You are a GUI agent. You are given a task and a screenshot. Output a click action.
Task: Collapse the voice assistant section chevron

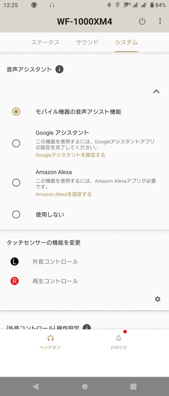coord(156,91)
